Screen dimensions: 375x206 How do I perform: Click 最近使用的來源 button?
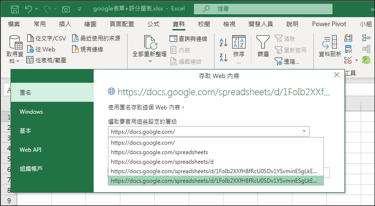(96, 38)
